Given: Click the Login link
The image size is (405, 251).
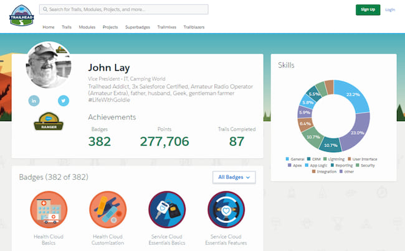Looking at the screenshot, I should pyautogui.click(x=390, y=10).
